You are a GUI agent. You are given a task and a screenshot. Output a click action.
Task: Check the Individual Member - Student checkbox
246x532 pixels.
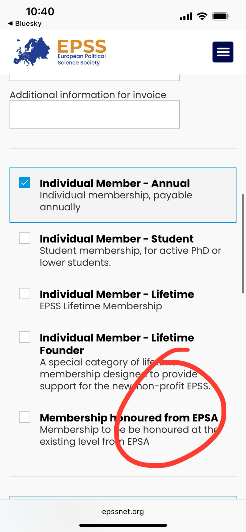pos(24,238)
